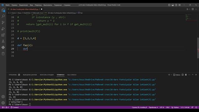
Task: Split the editor to the right
Action: [193, 9]
